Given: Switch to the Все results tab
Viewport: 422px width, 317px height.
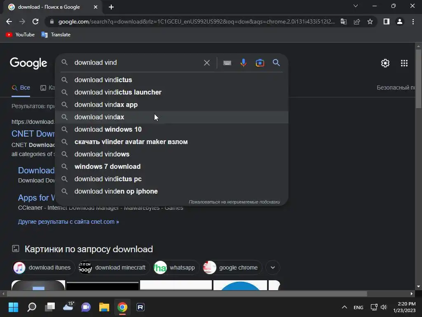Looking at the screenshot, I should [x=21, y=88].
